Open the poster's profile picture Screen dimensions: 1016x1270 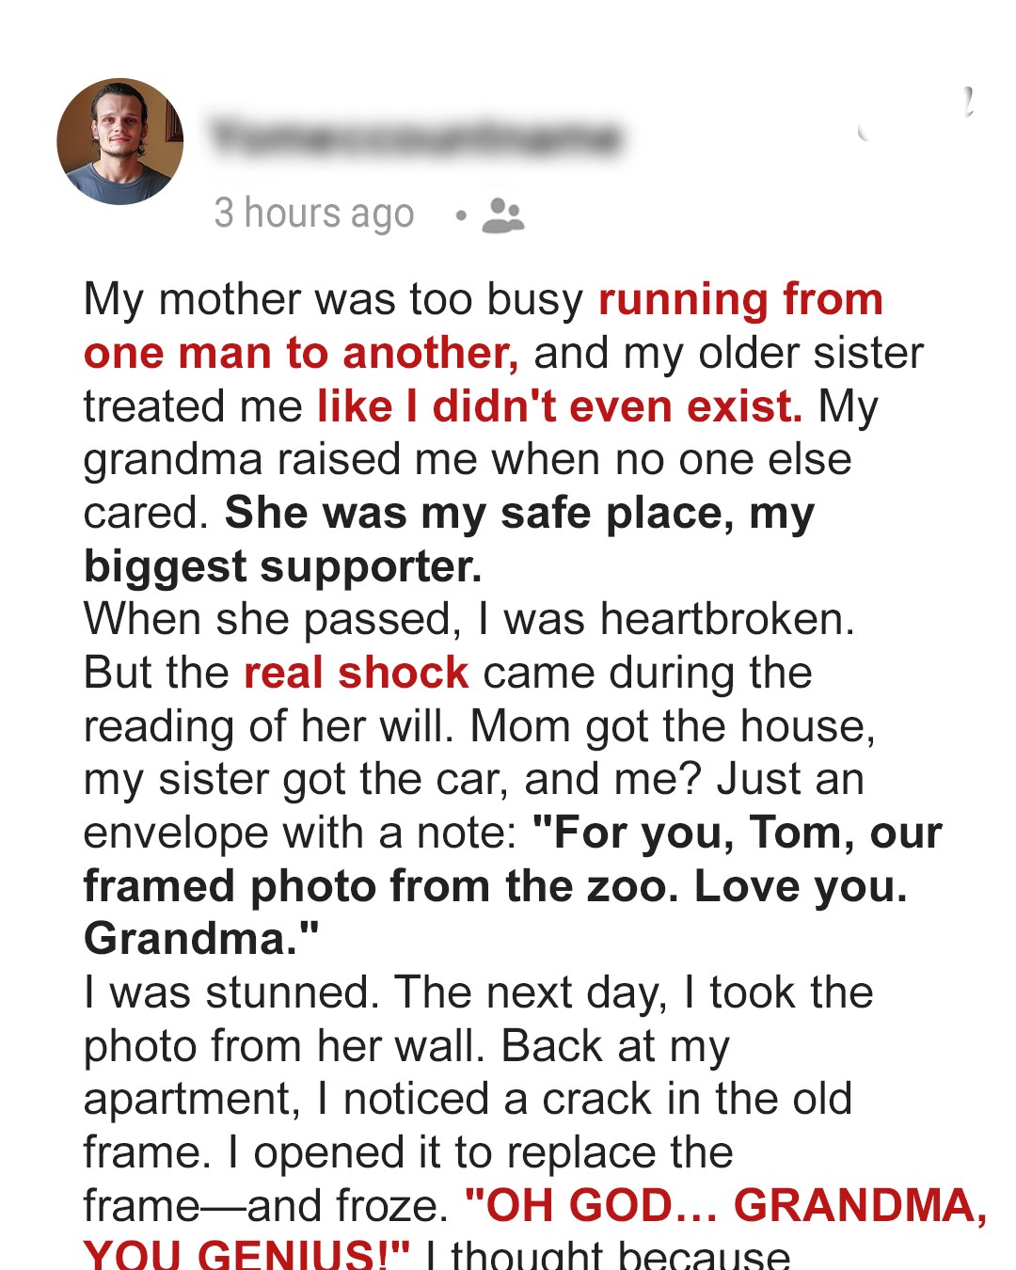pos(120,141)
